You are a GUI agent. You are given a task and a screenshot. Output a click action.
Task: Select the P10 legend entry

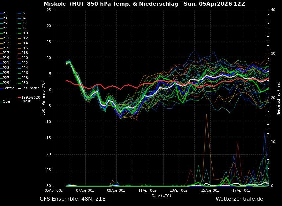(x=25, y=33)
